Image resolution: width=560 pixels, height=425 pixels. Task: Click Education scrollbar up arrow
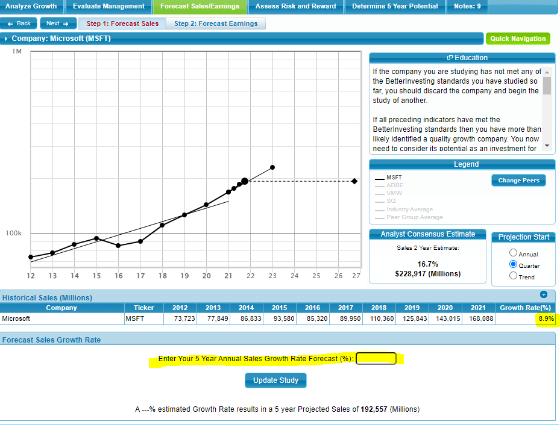[547, 72]
